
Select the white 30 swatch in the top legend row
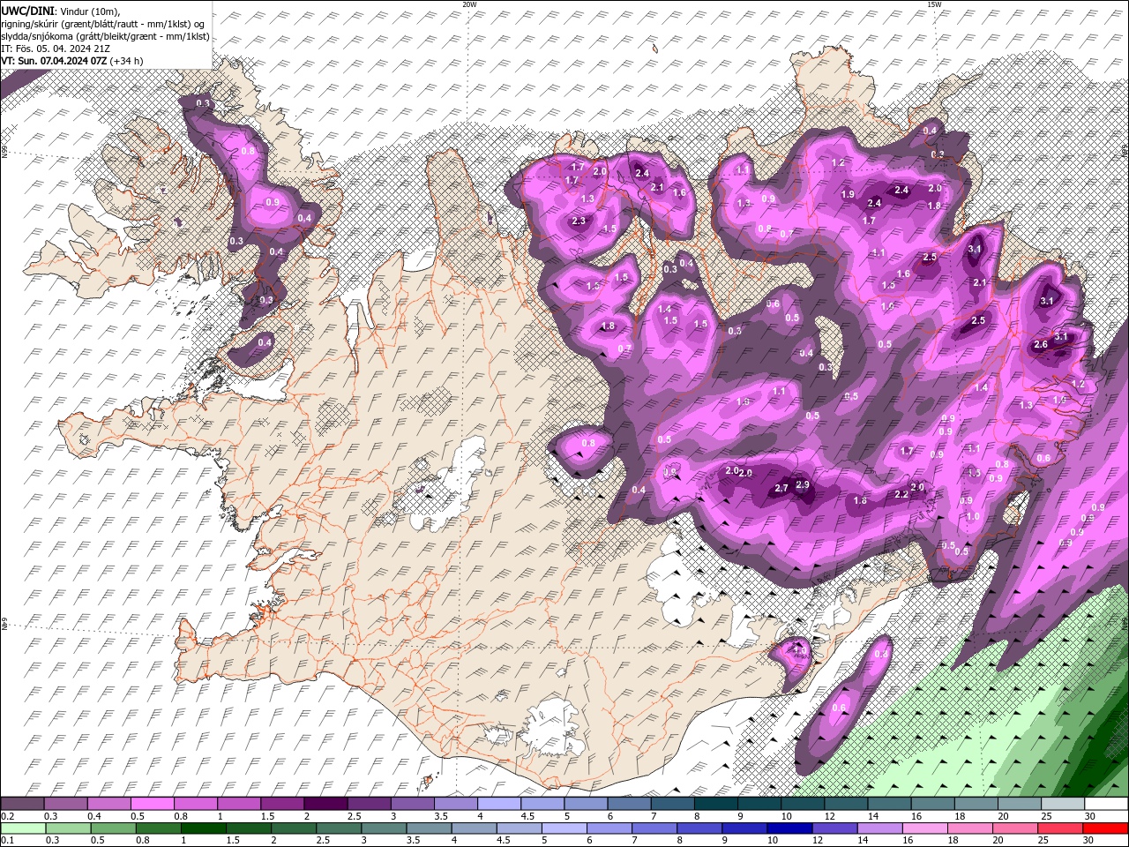click(x=1105, y=804)
